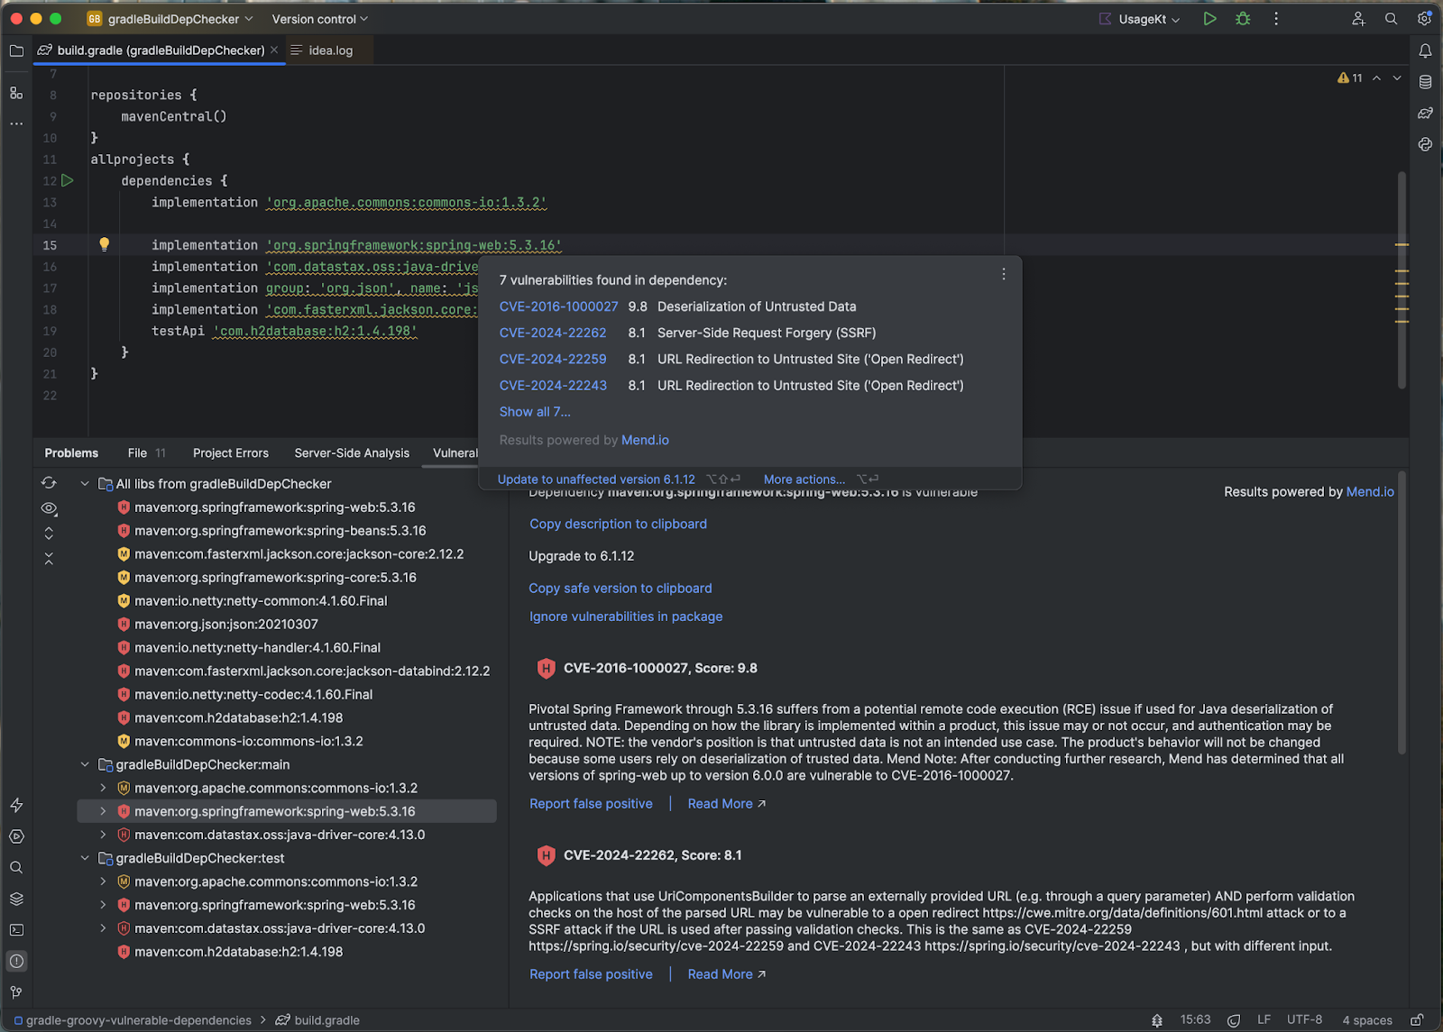Toggle the read-only lock in the status bar
The height and width of the screenshot is (1032, 1443).
coord(1417,1020)
